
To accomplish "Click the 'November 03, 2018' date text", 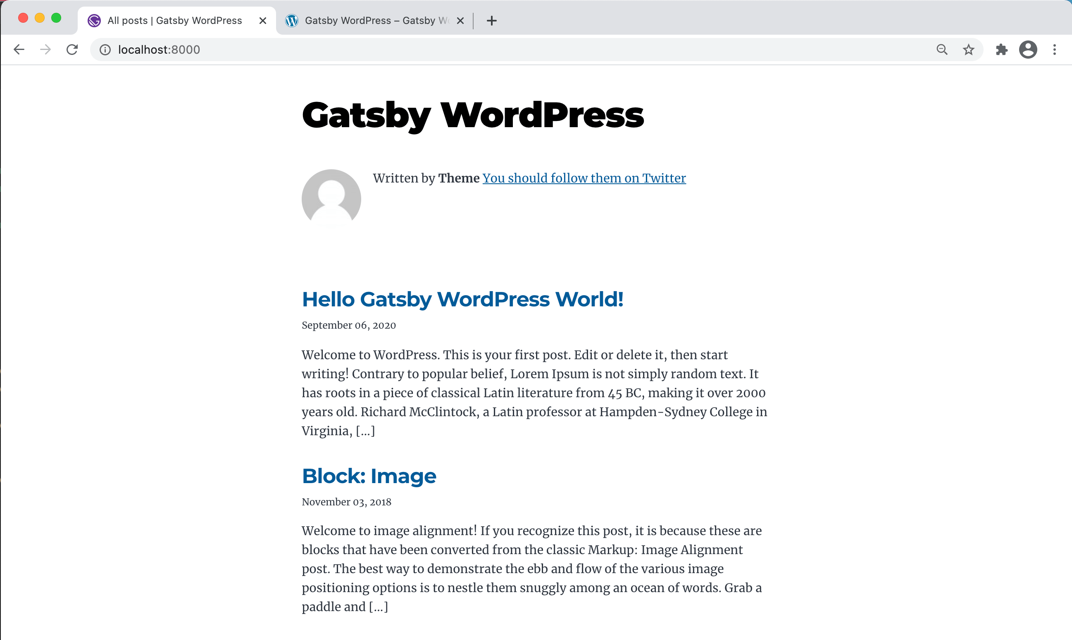I will (x=347, y=502).
